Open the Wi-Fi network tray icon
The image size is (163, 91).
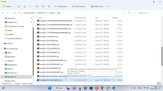(x=144, y=88)
